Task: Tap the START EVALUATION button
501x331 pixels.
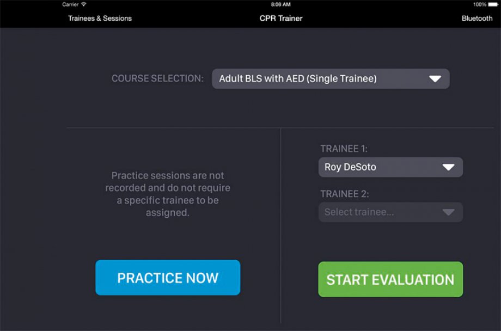Action: coord(390,279)
